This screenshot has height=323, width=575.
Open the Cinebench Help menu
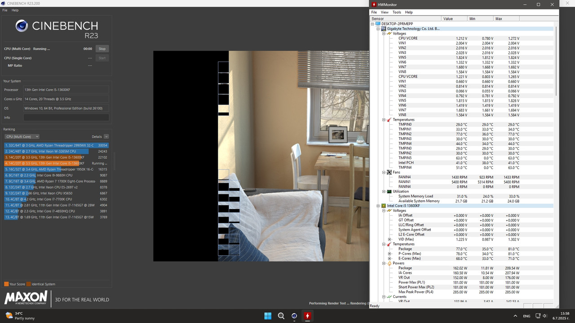pos(15,10)
